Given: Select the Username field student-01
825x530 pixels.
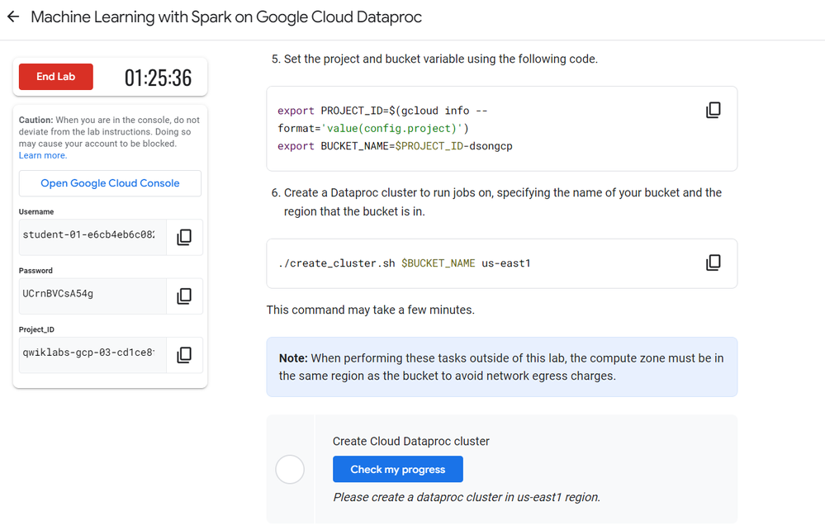Looking at the screenshot, I should click(x=92, y=237).
